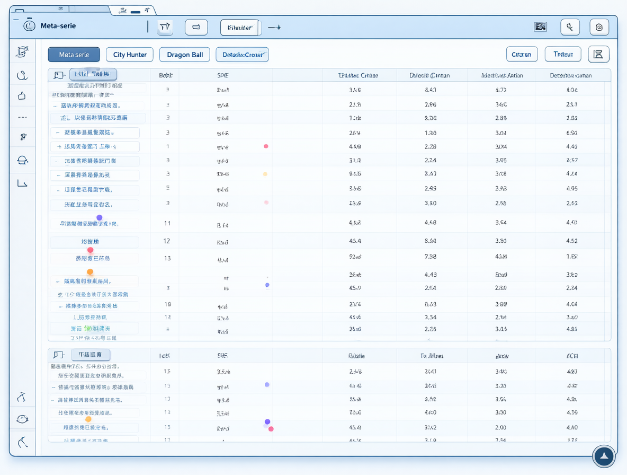This screenshot has width=627, height=475.
Task: Click the value 4.52 in the last column
Action: click(572, 241)
